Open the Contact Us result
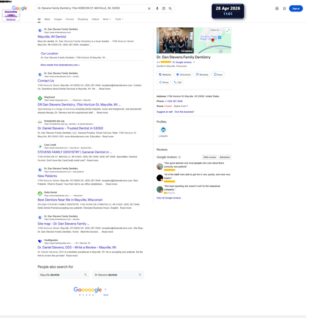The image size is (310, 318). coord(46,81)
